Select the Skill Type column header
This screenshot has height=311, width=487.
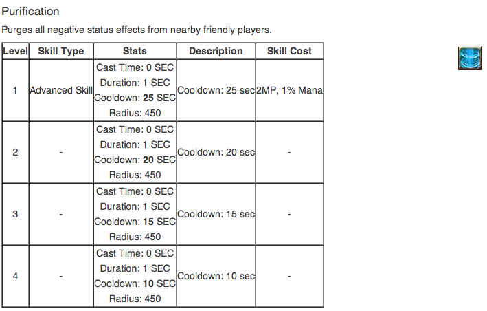(61, 51)
